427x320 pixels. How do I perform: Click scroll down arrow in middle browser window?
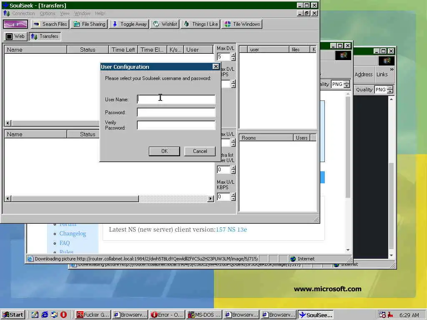[x=348, y=250]
